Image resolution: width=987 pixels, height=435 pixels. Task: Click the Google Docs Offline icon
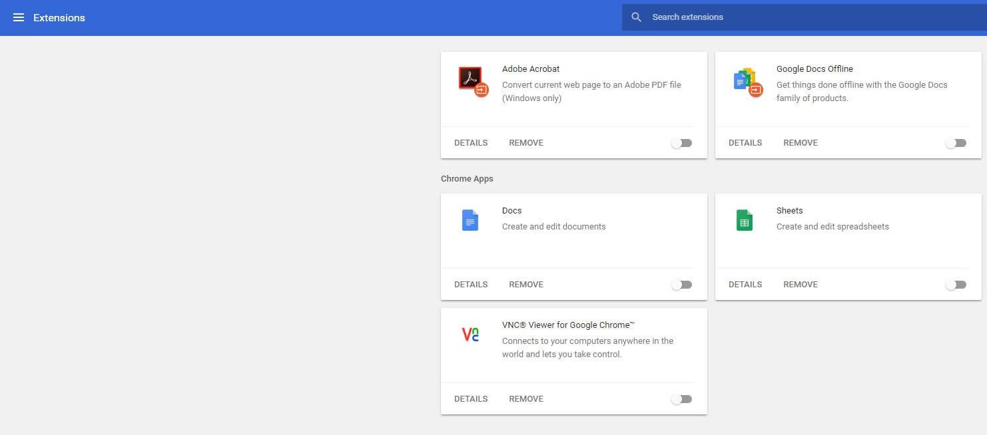[x=748, y=82]
